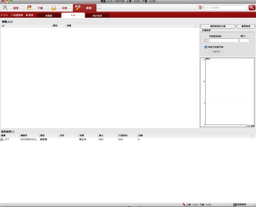The image size is (256, 207).
Task: Switch to the Servers sub-tab
Action: (x=49, y=15)
